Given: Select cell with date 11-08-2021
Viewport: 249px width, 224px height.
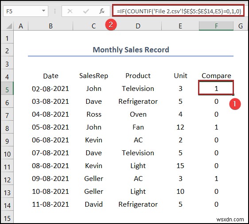Looking at the screenshot, I should 51,204.
